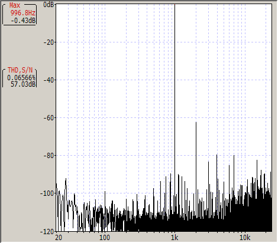This screenshot has width=278, height=243.
Task: Click the 100 frequency axis label
Action: click(105, 238)
